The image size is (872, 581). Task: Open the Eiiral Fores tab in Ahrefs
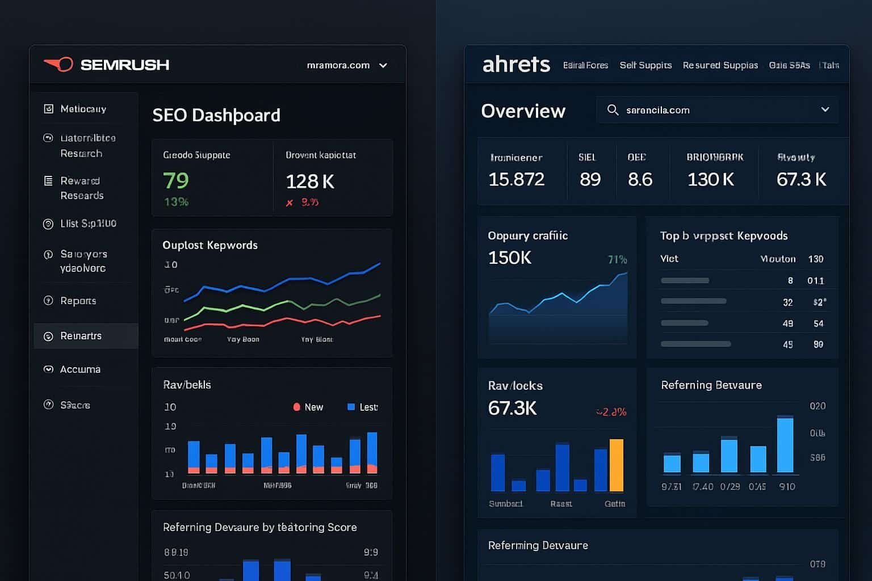click(x=585, y=65)
